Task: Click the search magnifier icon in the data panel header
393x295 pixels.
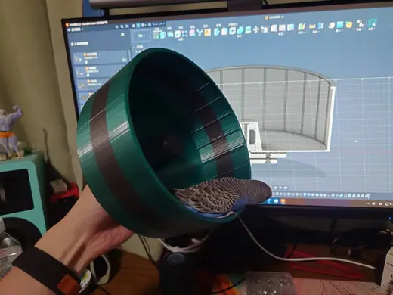Action: click(122, 26)
